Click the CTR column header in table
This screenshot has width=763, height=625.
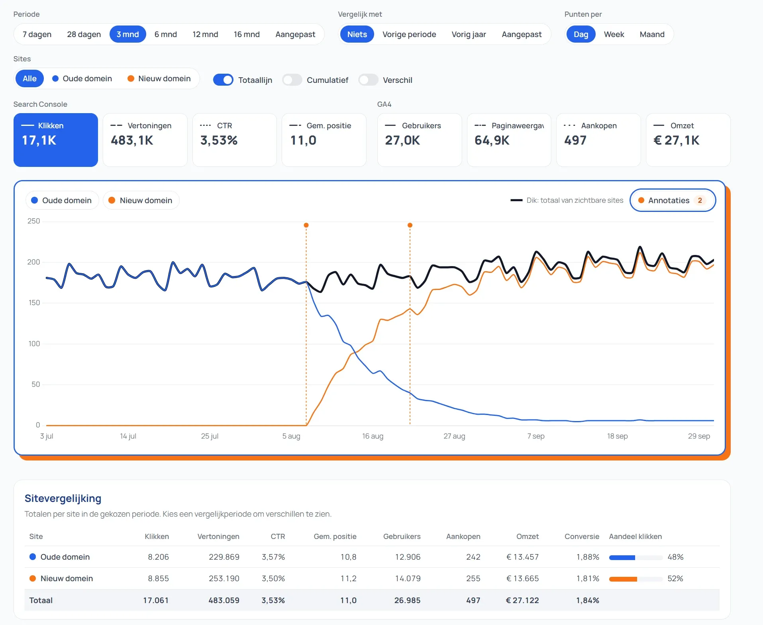click(278, 537)
